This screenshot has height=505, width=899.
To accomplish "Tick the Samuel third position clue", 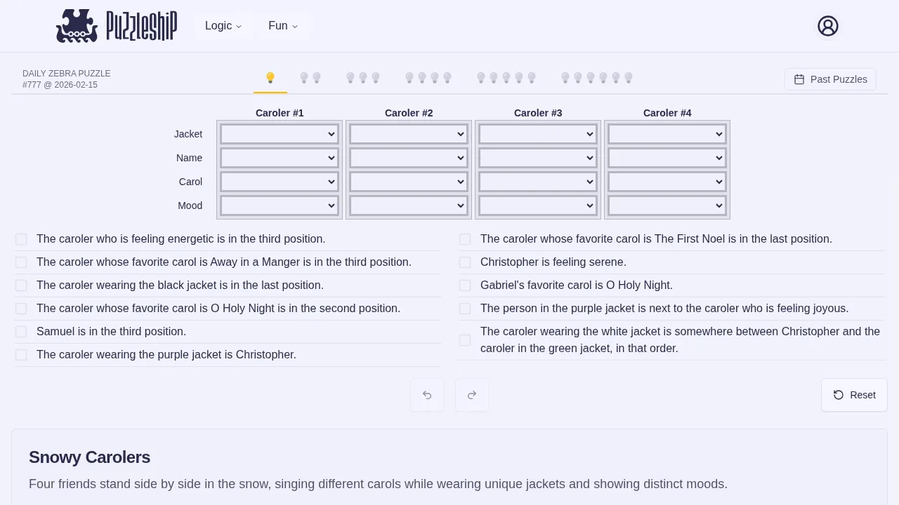I will coord(21,332).
